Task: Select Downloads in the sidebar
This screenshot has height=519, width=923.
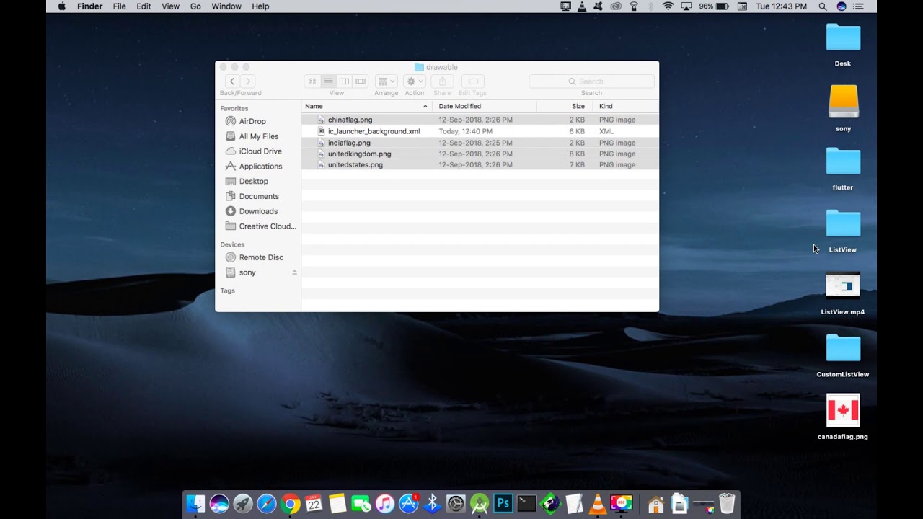Action: coord(258,211)
